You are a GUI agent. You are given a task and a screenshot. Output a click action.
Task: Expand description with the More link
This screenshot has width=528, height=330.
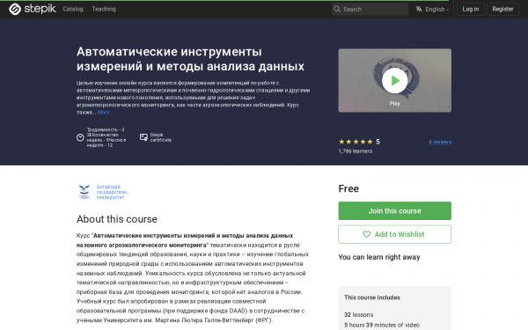click(103, 113)
